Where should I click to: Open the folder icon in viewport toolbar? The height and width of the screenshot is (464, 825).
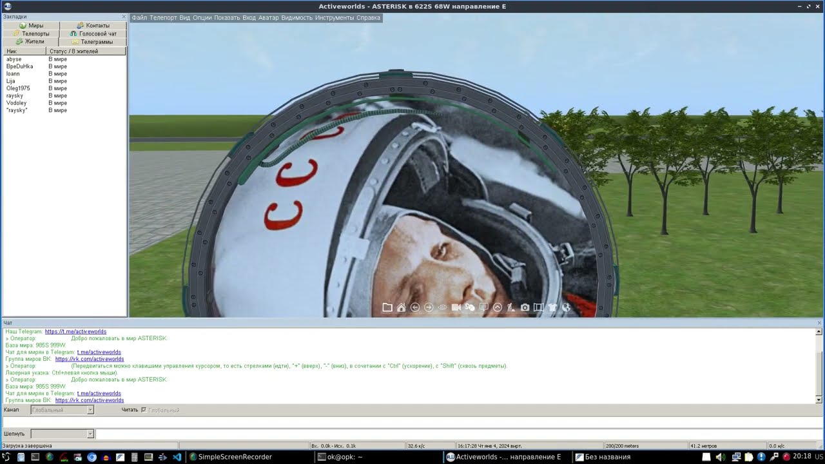pos(387,307)
